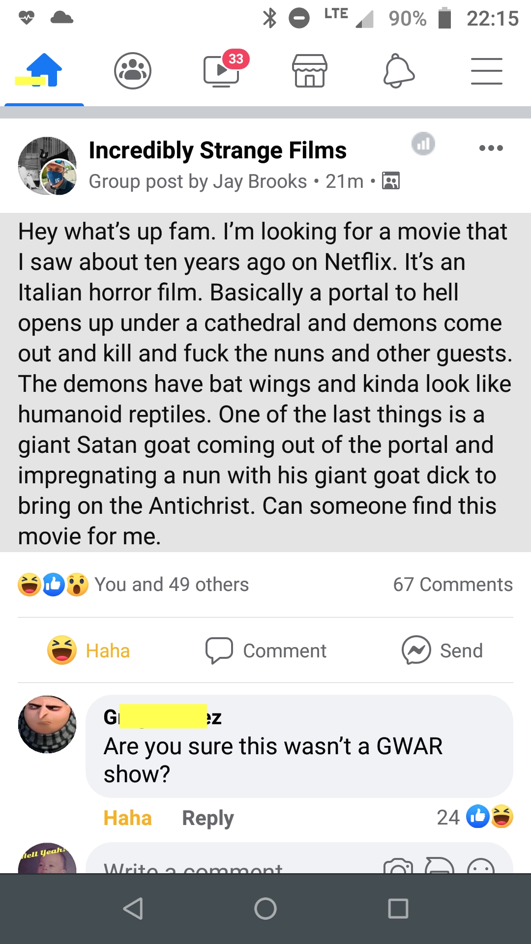
Task: Open the Home feed tab
Action: point(44,71)
